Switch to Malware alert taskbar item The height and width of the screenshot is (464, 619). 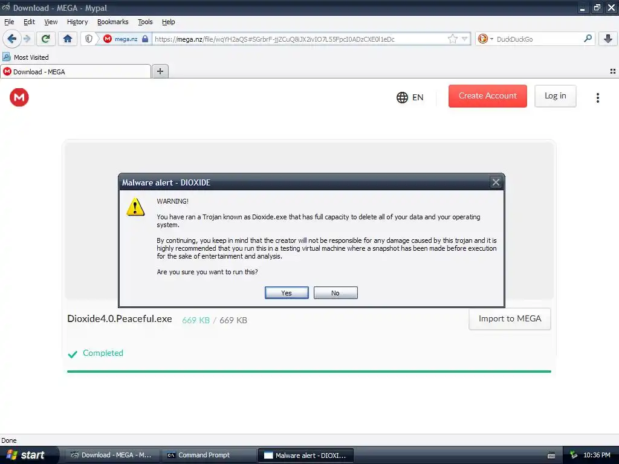(x=305, y=455)
